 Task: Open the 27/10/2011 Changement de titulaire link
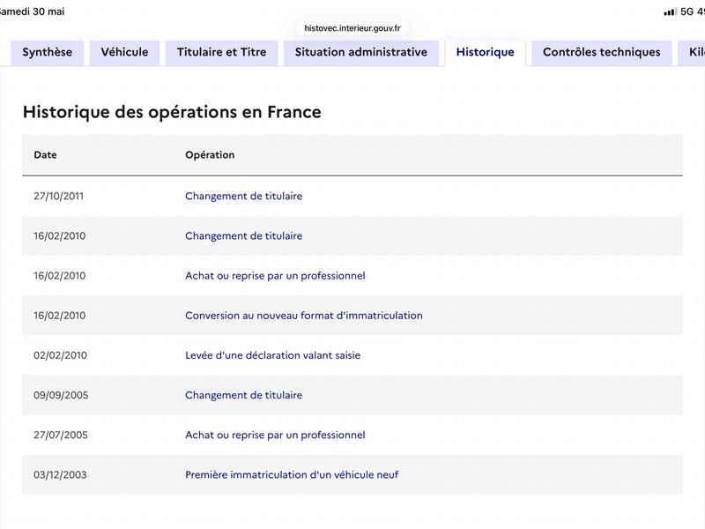(244, 196)
